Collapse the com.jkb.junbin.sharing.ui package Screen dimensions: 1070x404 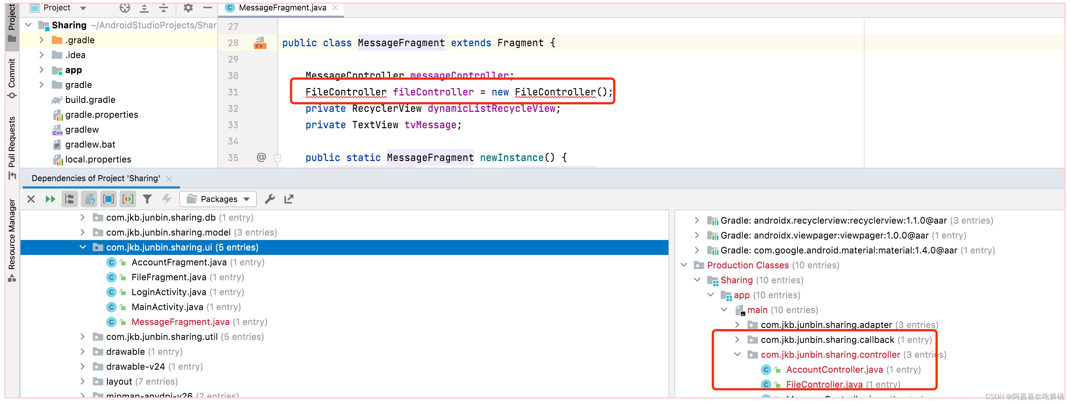pyautogui.click(x=83, y=247)
